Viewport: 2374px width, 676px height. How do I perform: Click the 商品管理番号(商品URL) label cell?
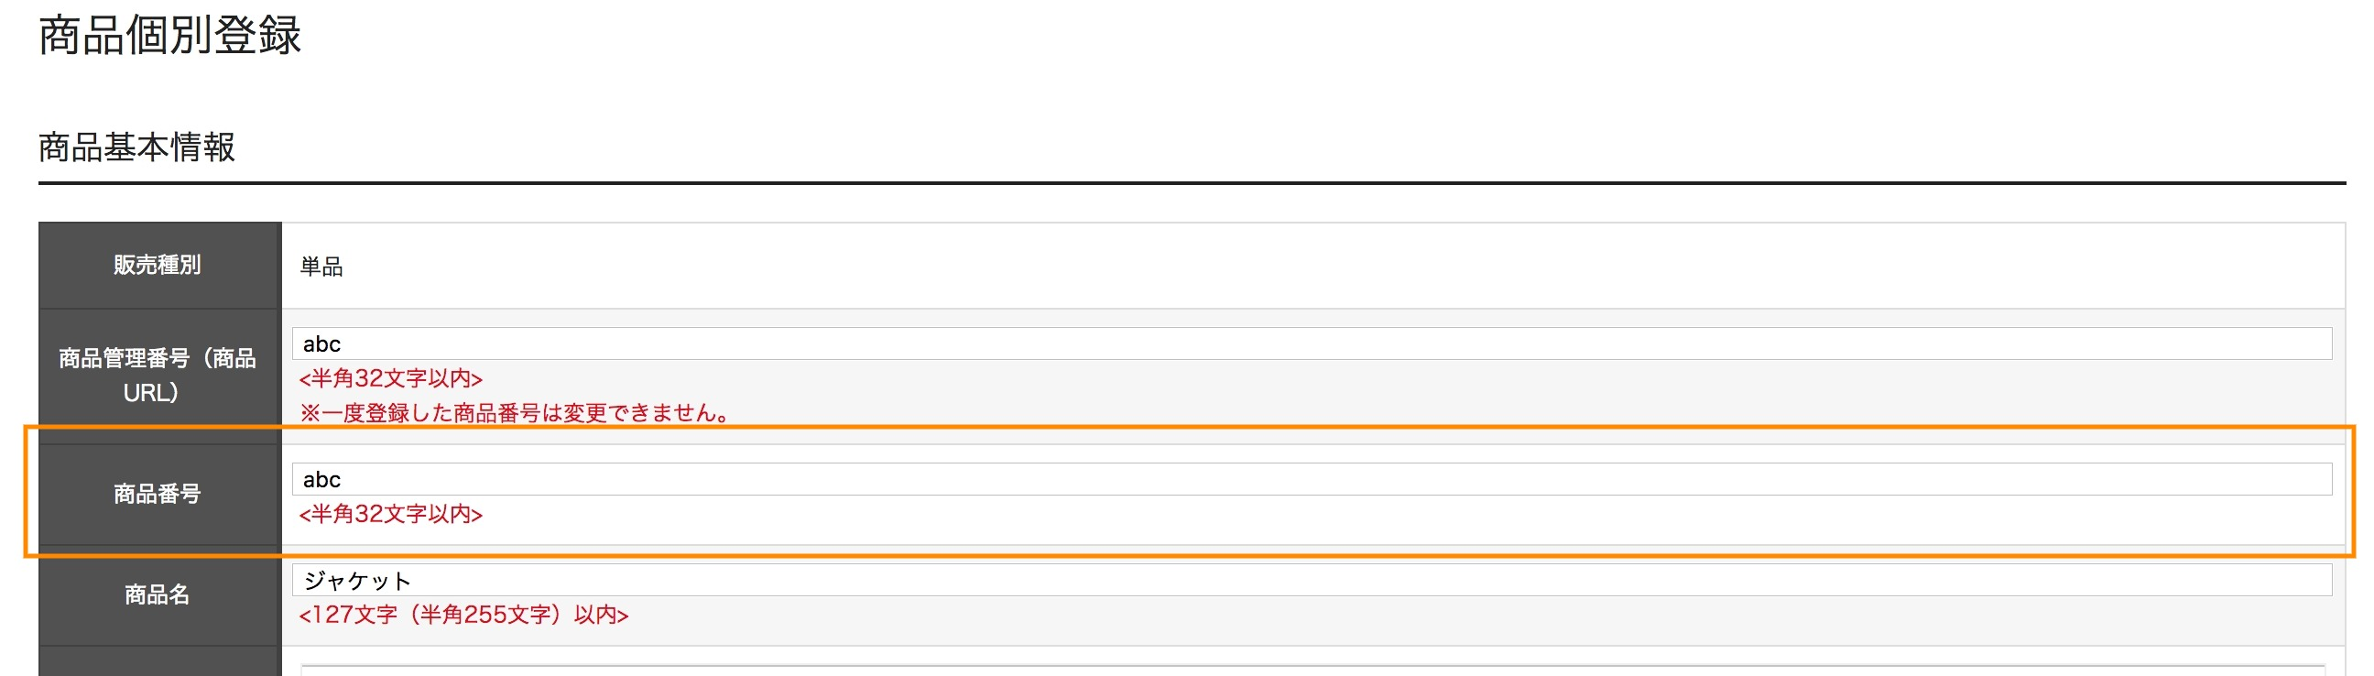pos(158,376)
